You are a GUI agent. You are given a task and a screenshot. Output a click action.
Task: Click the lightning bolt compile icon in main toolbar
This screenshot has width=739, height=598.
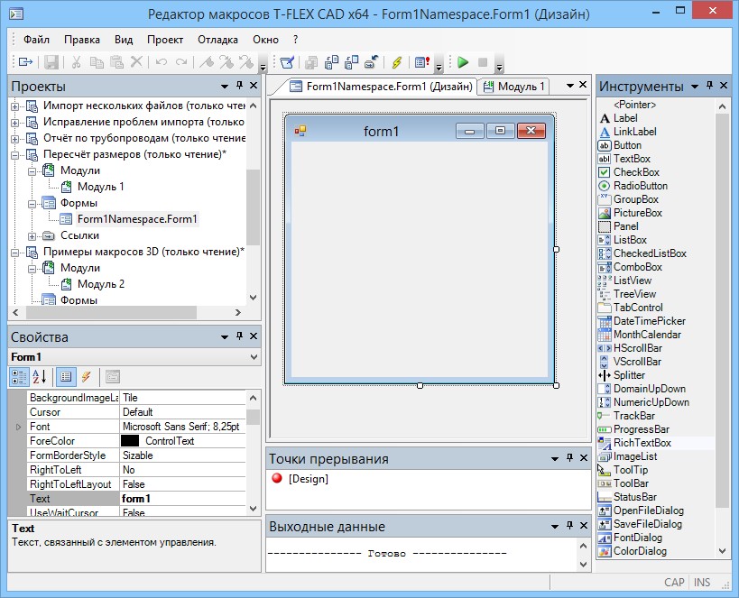tap(397, 61)
